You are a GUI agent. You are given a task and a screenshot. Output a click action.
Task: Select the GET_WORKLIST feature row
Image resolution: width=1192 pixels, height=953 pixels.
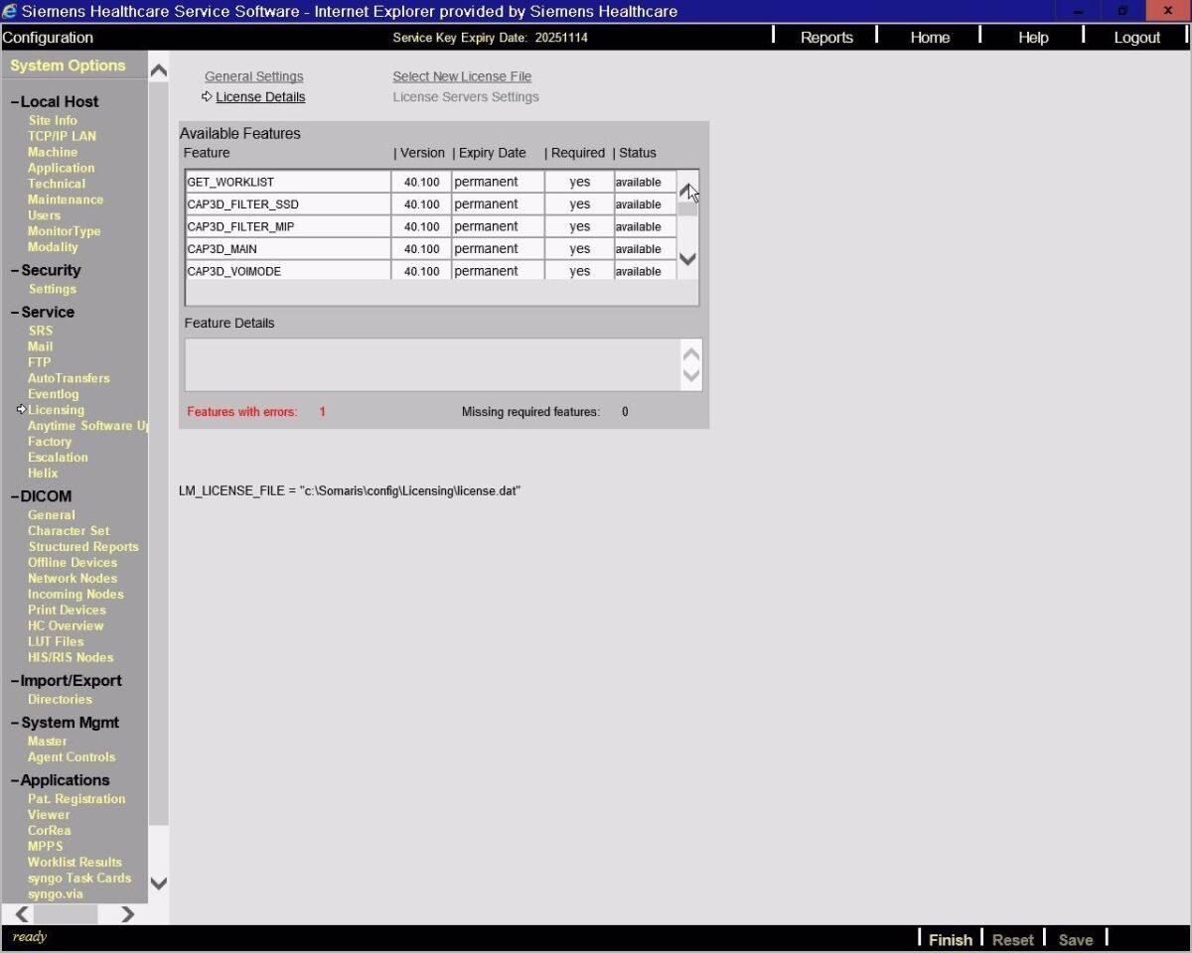pyautogui.click(x=431, y=183)
